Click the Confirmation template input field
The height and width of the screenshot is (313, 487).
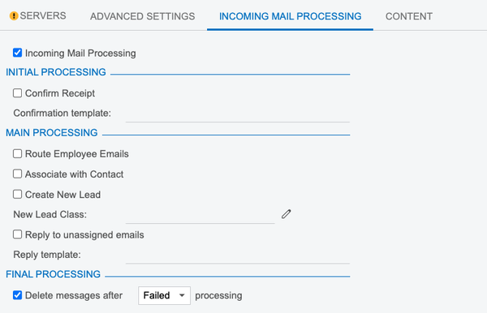238,114
